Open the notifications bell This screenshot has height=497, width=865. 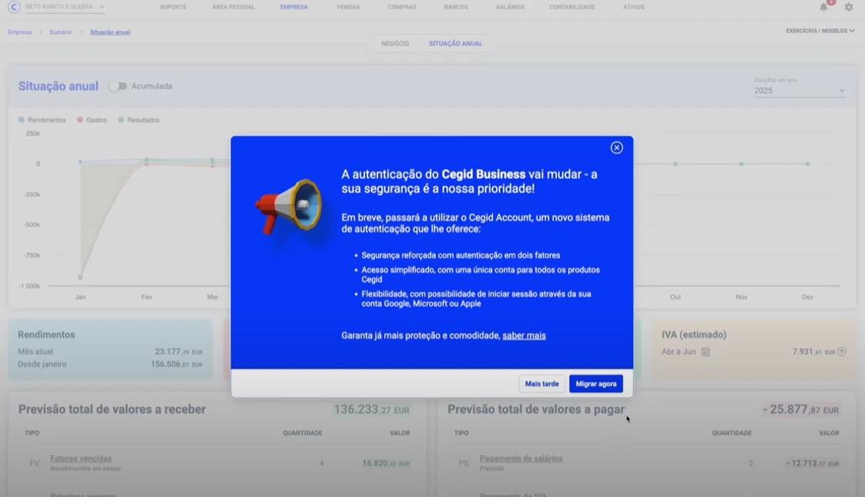click(823, 7)
